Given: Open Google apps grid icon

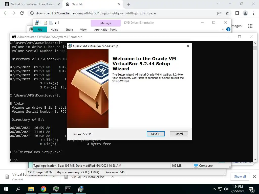Looking at the screenshot, I should click(250, 26).
